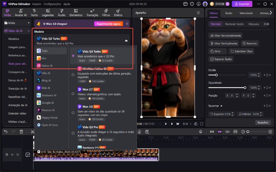Take a snapshot with camera icon
This screenshot has width=276, height=172.
196,124
